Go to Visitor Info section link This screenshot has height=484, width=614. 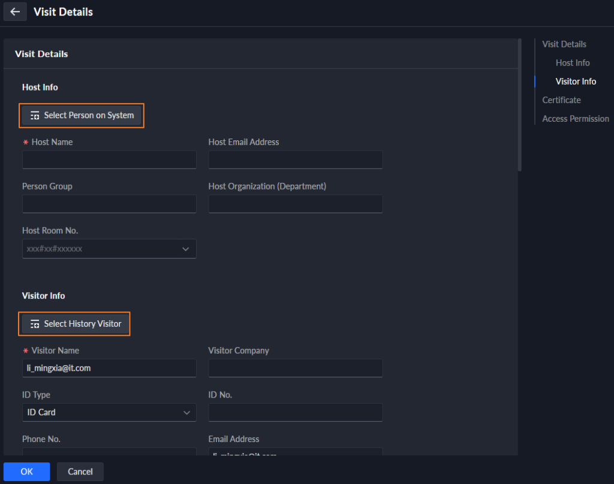(x=576, y=82)
